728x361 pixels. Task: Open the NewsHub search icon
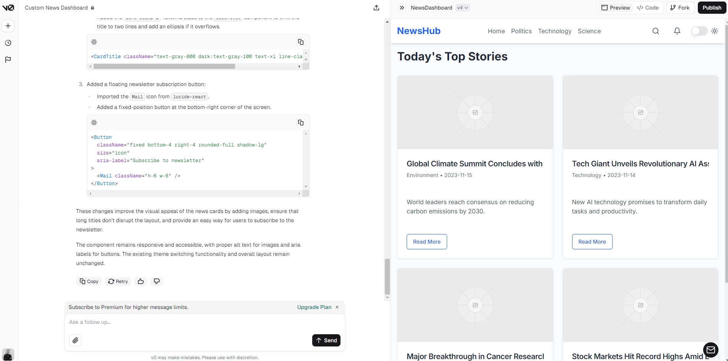656,31
